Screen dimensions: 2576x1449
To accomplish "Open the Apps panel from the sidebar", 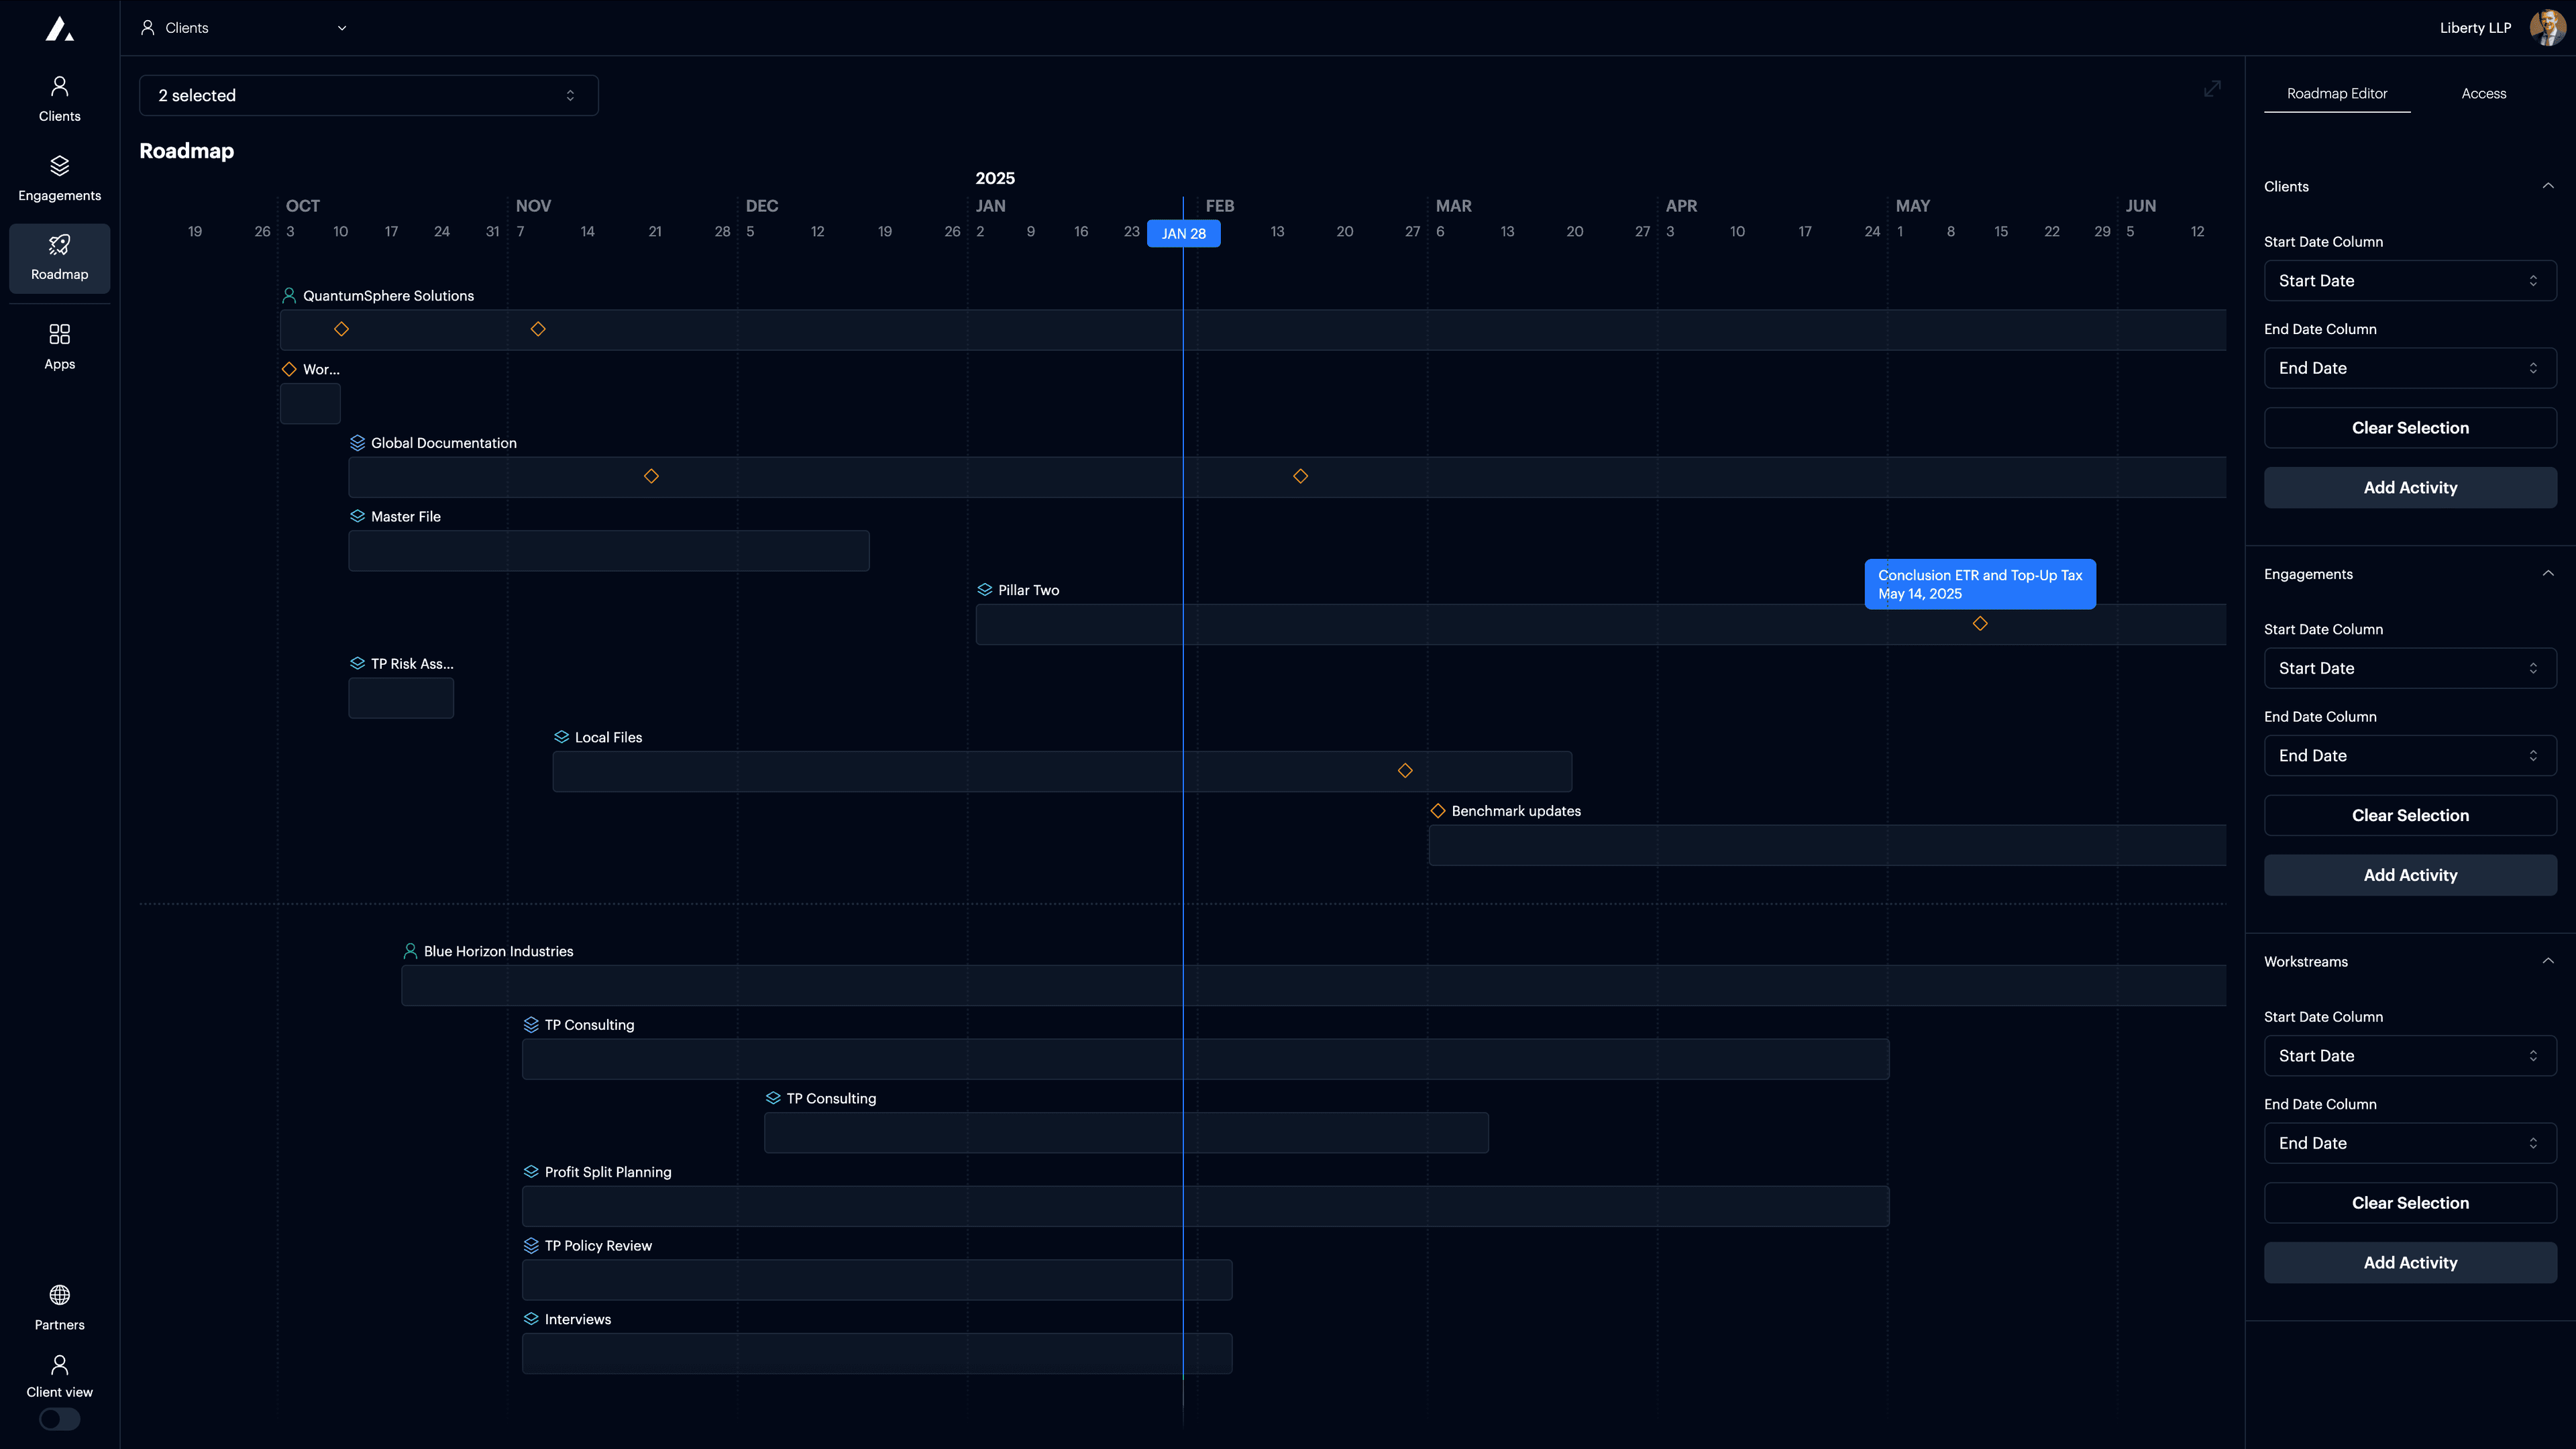I will pyautogui.click(x=59, y=345).
